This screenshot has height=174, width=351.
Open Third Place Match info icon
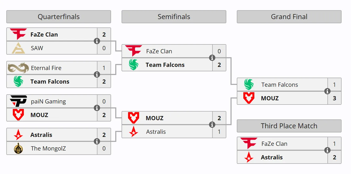click(x=327, y=150)
